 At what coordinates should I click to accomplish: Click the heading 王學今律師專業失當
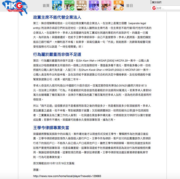tap(51, 128)
